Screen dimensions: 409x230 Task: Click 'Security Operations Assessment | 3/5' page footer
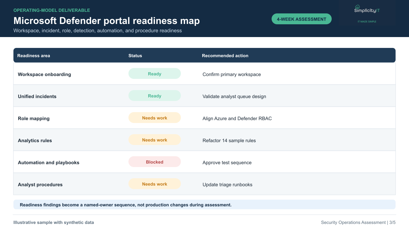358,222
